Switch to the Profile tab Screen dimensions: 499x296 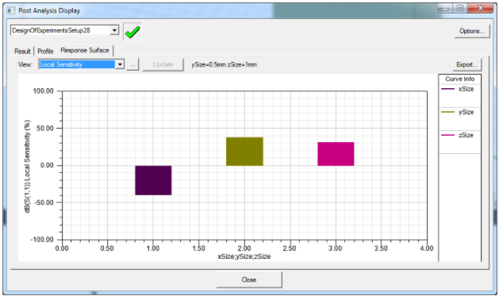pyautogui.click(x=45, y=51)
